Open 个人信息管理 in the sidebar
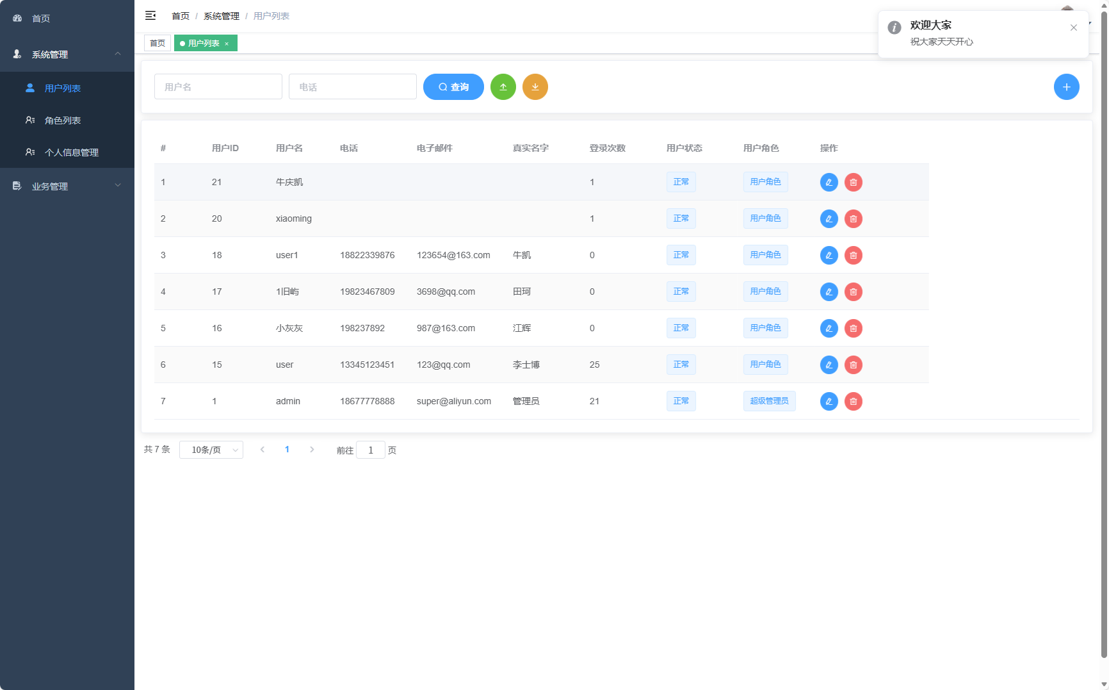This screenshot has width=1109, height=690. (x=71, y=152)
